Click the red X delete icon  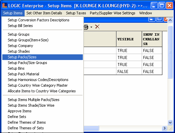[x=97, y=27]
